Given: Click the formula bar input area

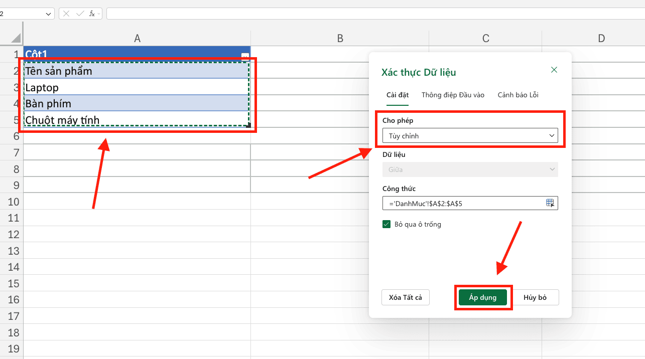Looking at the screenshot, I should 375,14.
